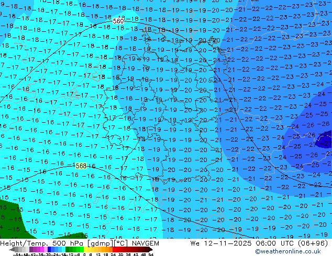This screenshot has height=256, width=332.
Task: Click the forecast date 12-11-2025
Action: tap(228, 243)
